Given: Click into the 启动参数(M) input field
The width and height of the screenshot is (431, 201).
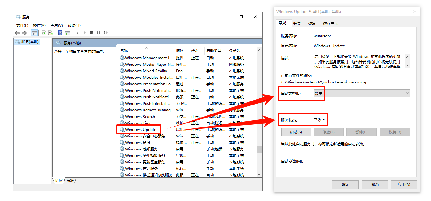Looking at the screenshot, I should click(365, 161).
